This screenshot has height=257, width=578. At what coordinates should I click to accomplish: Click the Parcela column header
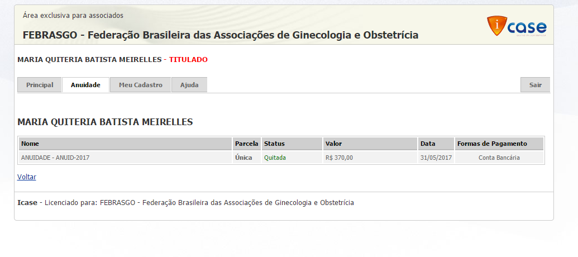[x=246, y=144]
